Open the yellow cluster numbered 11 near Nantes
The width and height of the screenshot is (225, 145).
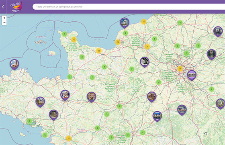(69, 139)
